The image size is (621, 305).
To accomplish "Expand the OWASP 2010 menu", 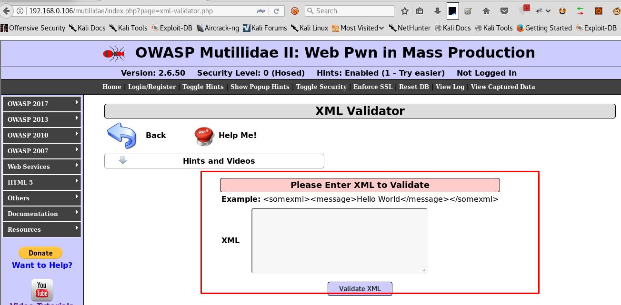I will click(42, 135).
